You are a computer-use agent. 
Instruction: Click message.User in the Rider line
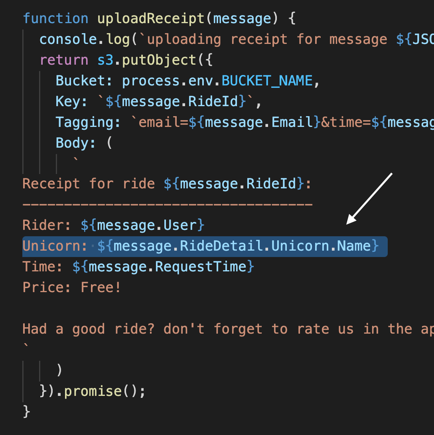[x=147, y=225]
